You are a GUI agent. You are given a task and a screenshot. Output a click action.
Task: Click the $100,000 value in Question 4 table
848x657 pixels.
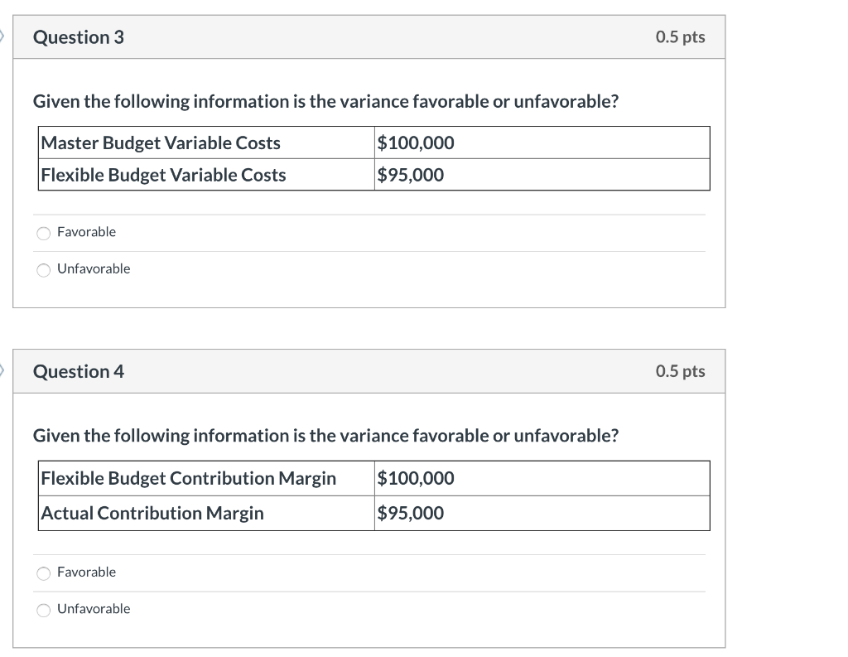(x=415, y=478)
